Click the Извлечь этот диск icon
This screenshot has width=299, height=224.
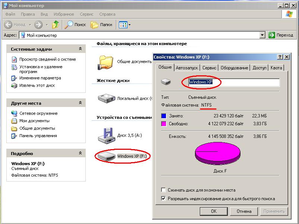(x=14, y=86)
